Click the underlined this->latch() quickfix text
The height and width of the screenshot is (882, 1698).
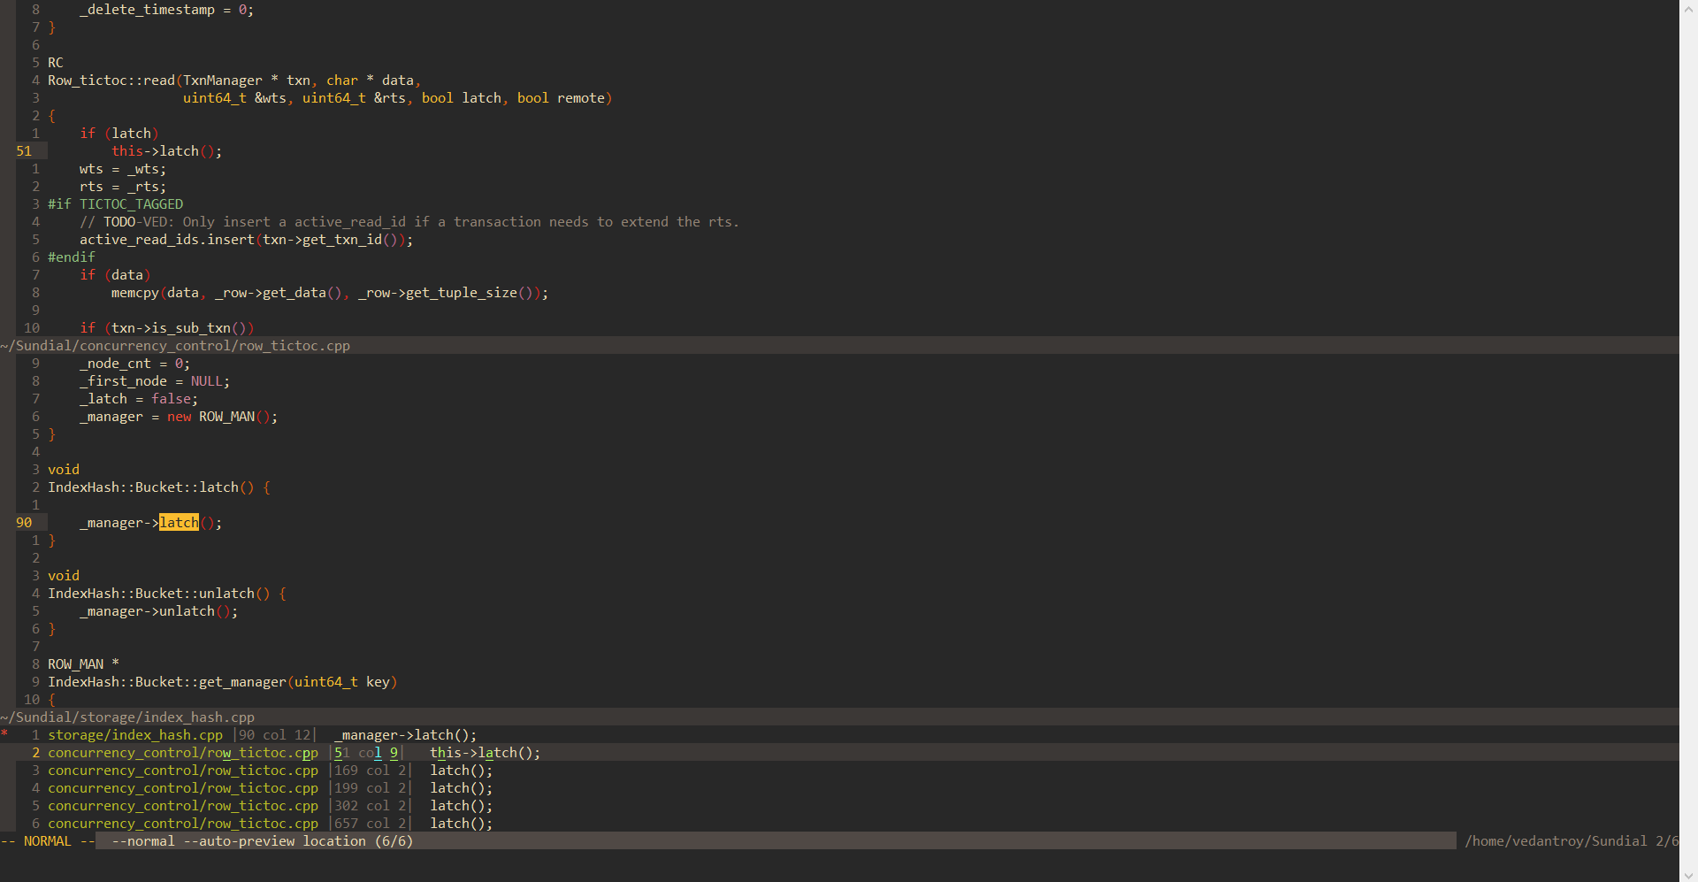coord(484,753)
